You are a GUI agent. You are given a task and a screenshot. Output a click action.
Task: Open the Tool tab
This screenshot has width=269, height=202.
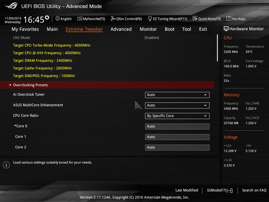(187, 29)
